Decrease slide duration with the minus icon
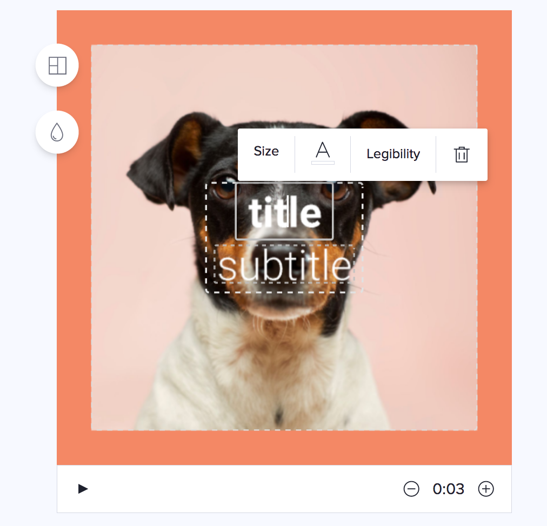 411,489
